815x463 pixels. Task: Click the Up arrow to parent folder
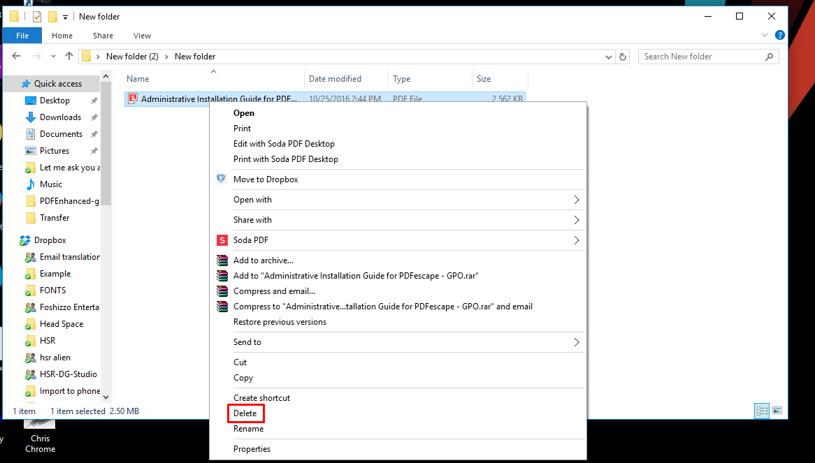(x=68, y=56)
